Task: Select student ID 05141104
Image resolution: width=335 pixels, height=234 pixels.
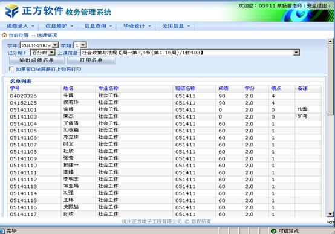Action: coord(24,124)
